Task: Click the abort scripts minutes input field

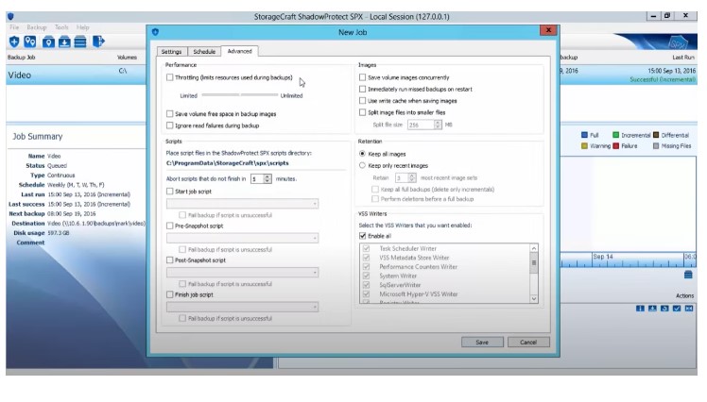Action: point(257,178)
